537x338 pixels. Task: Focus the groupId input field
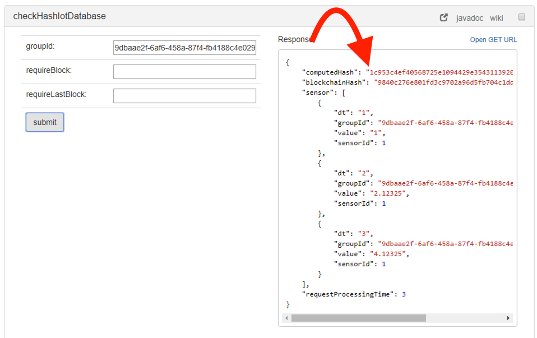coord(184,47)
